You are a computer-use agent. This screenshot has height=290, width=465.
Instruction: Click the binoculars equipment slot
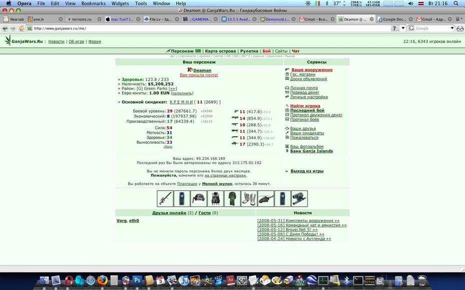pos(299,199)
